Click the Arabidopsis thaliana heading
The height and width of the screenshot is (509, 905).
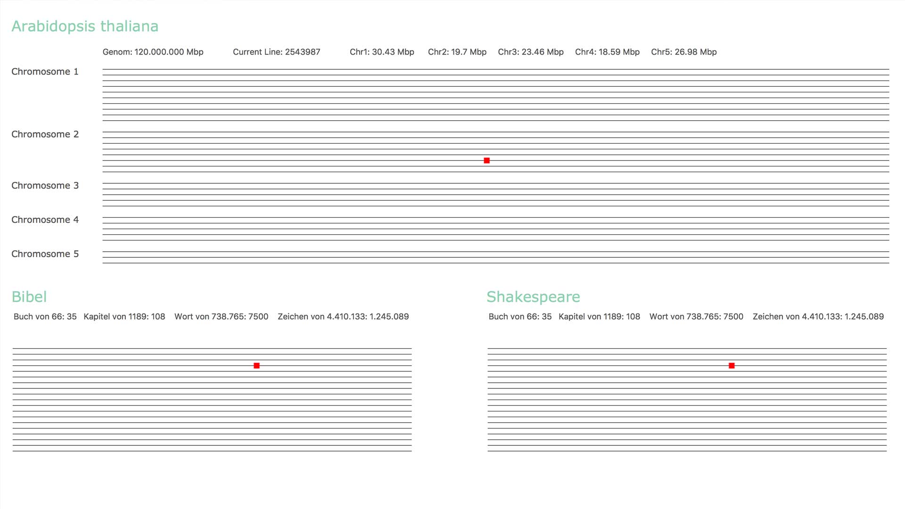point(85,26)
